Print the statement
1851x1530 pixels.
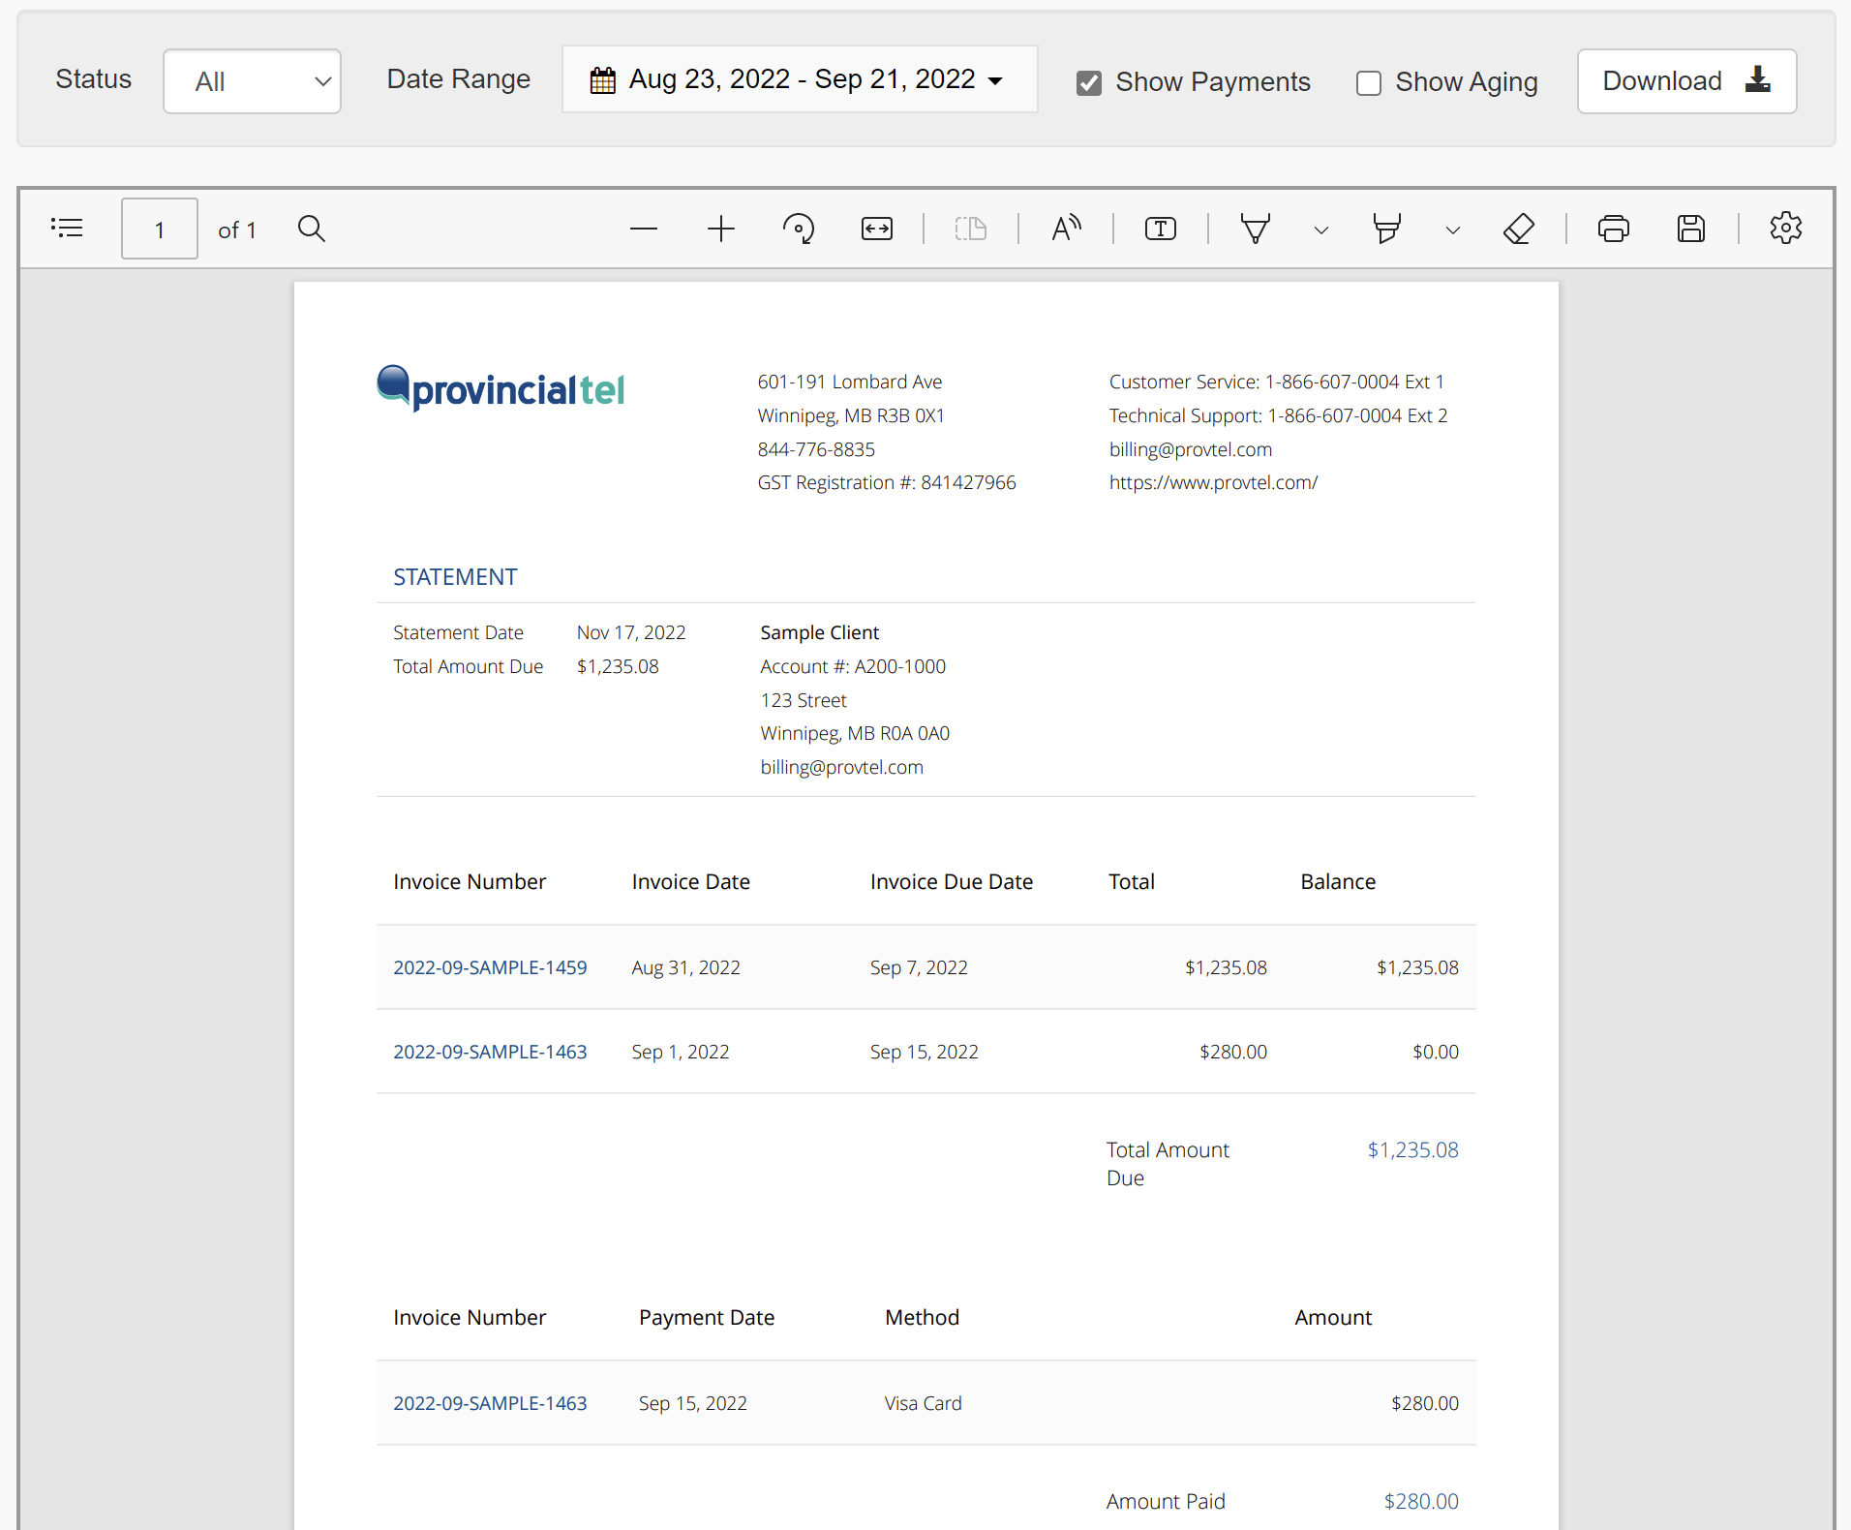pos(1614,229)
